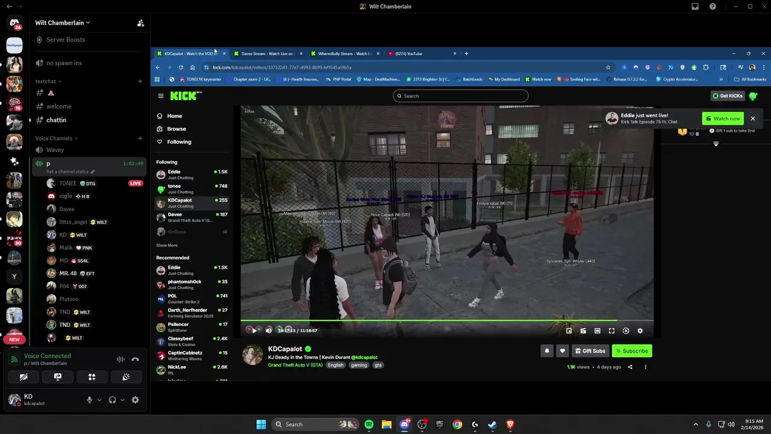Click the Kick search field
This screenshot has height=434, width=771.
(461, 96)
